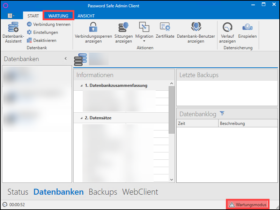The image size is (280, 210).
Task: Open the Datenbank-Assistent wizard
Action: [x=13, y=32]
